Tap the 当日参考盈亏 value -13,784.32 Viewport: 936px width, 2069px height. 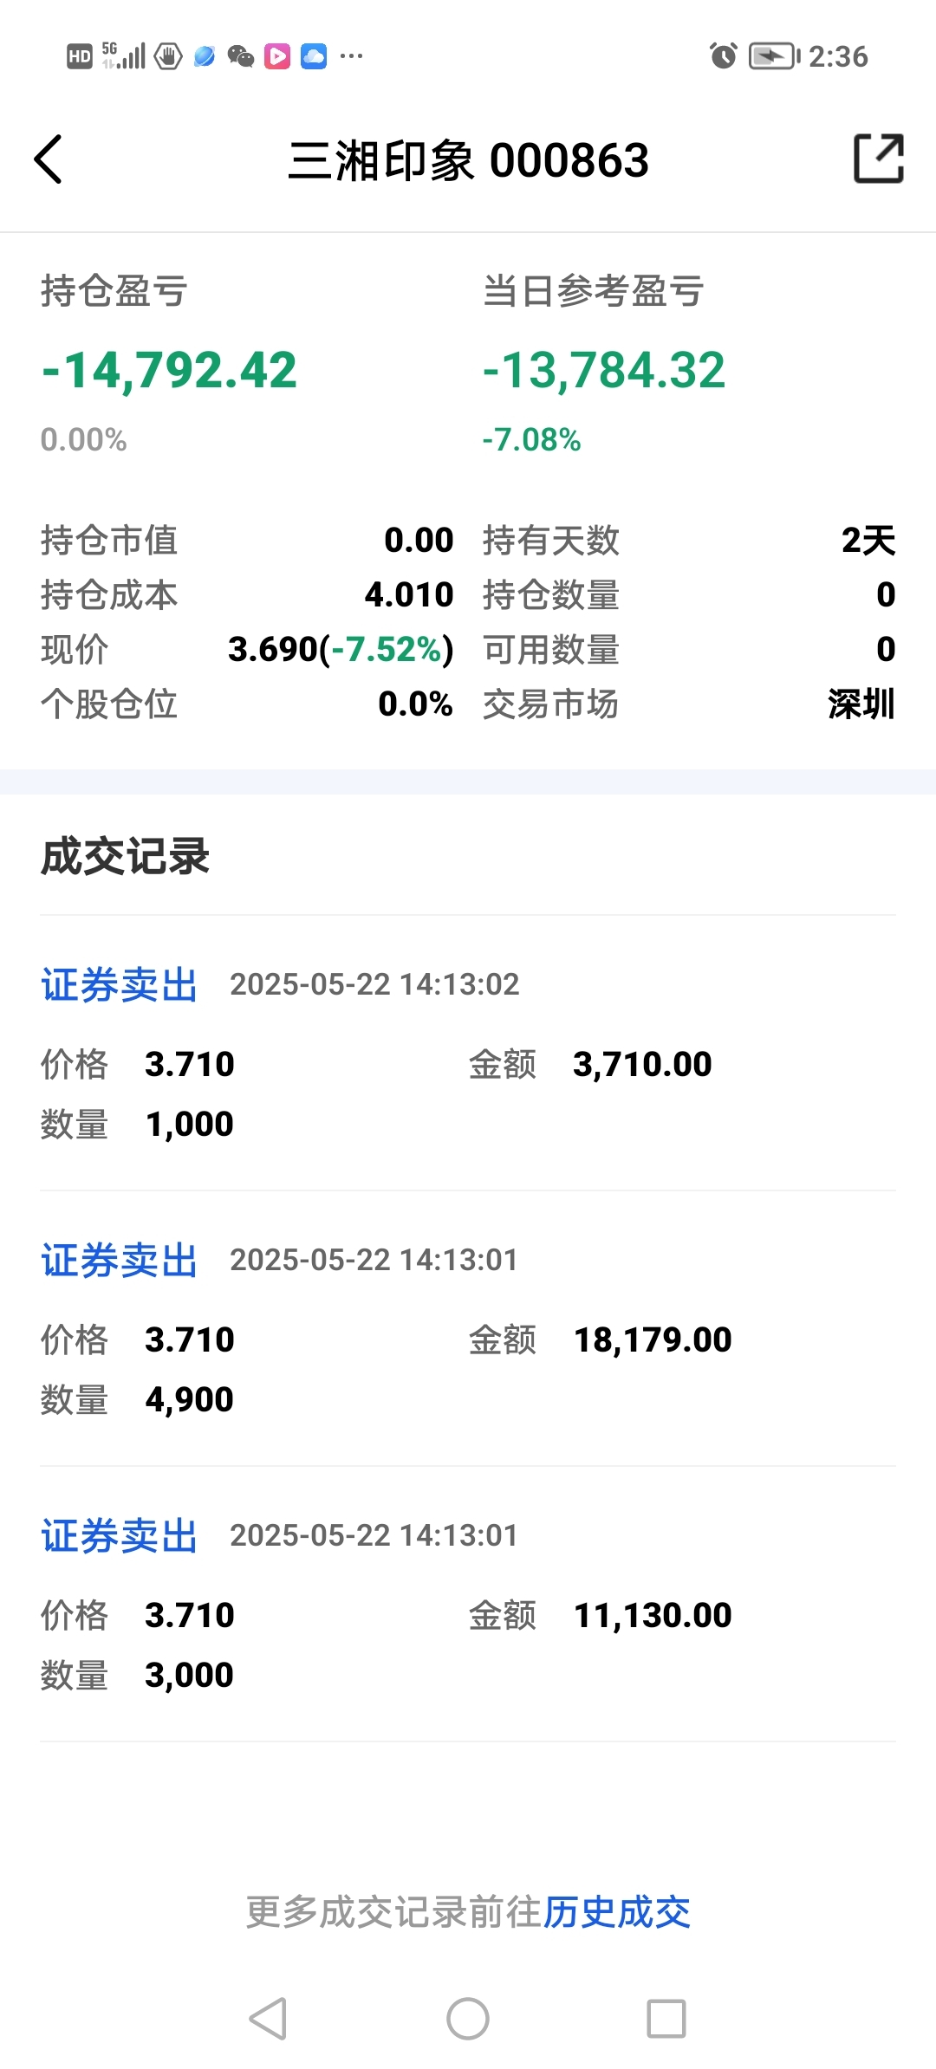click(x=604, y=371)
